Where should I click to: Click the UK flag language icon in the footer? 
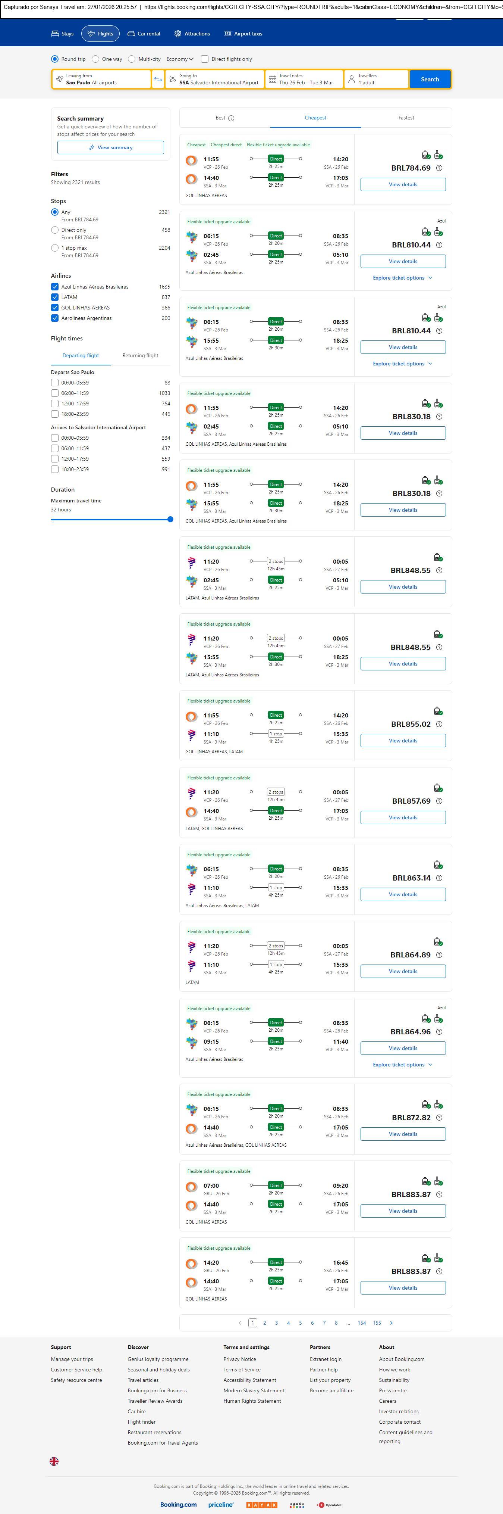54,1461
